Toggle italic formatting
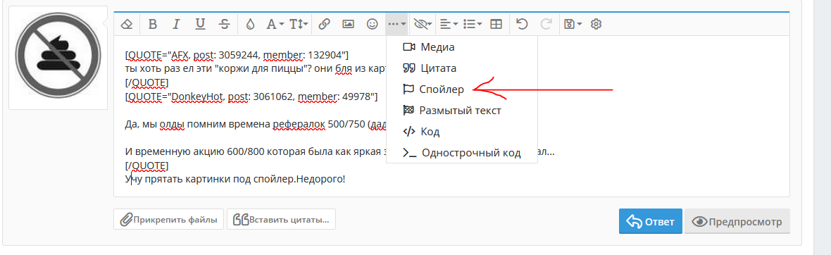The width and height of the screenshot is (831, 255). 177,24
